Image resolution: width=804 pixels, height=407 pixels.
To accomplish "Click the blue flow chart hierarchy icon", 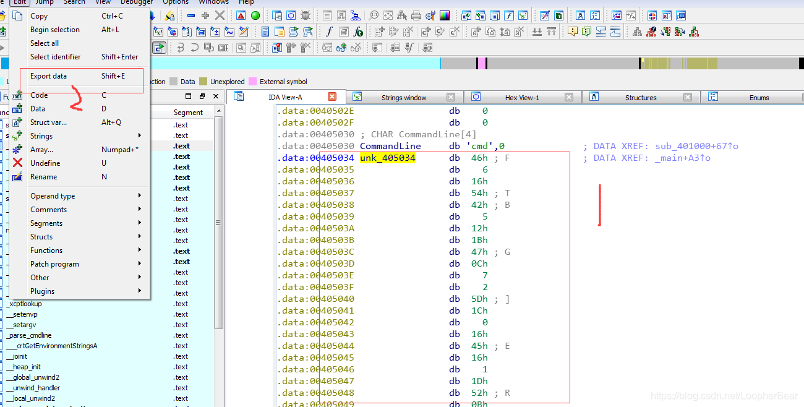I will pyautogui.click(x=355, y=15).
